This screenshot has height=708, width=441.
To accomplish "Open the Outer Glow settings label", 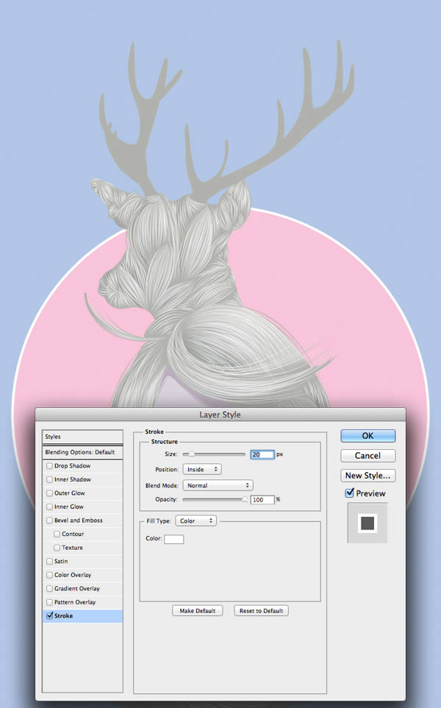I will (x=70, y=493).
